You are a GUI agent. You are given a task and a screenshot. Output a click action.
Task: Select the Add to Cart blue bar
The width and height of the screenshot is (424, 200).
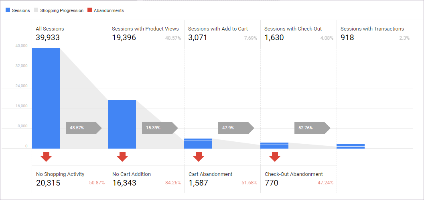coord(199,144)
